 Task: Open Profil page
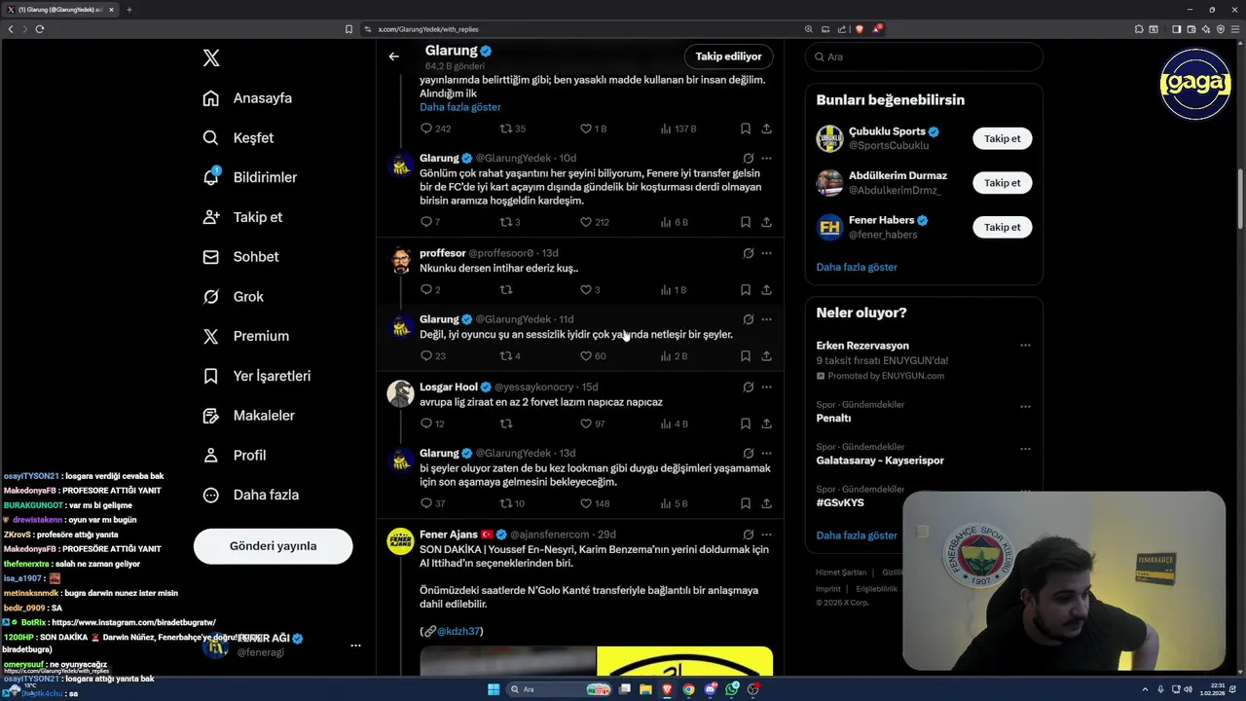(x=234, y=455)
